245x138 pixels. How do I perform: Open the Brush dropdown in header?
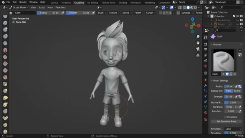tap(102, 13)
